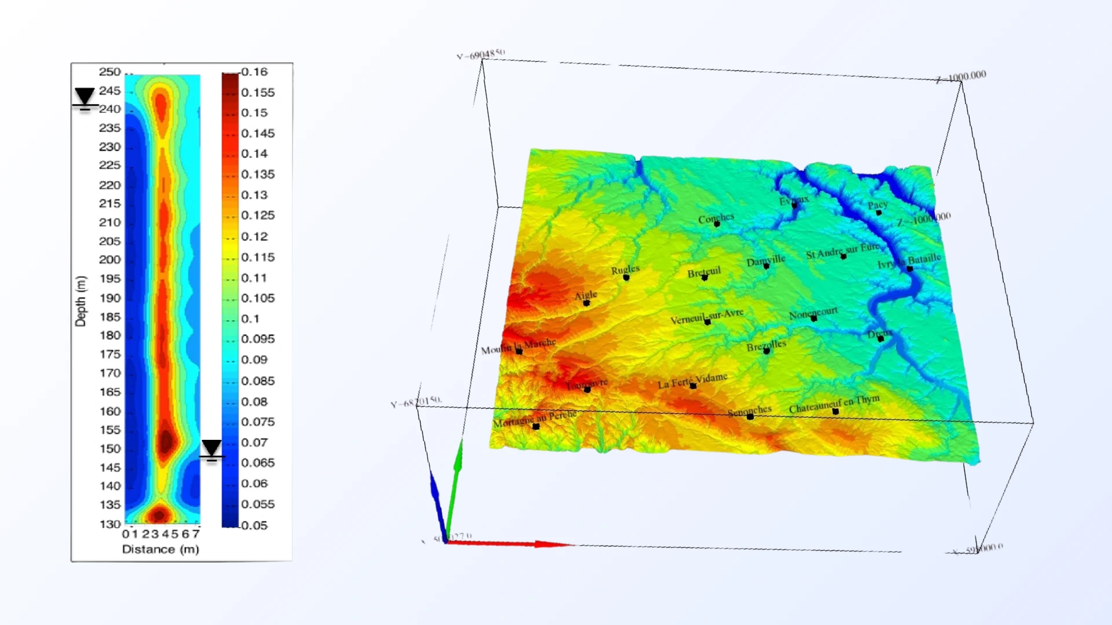Click the black marker dot below Rugles
The width and height of the screenshot is (1112, 625).
pos(626,278)
